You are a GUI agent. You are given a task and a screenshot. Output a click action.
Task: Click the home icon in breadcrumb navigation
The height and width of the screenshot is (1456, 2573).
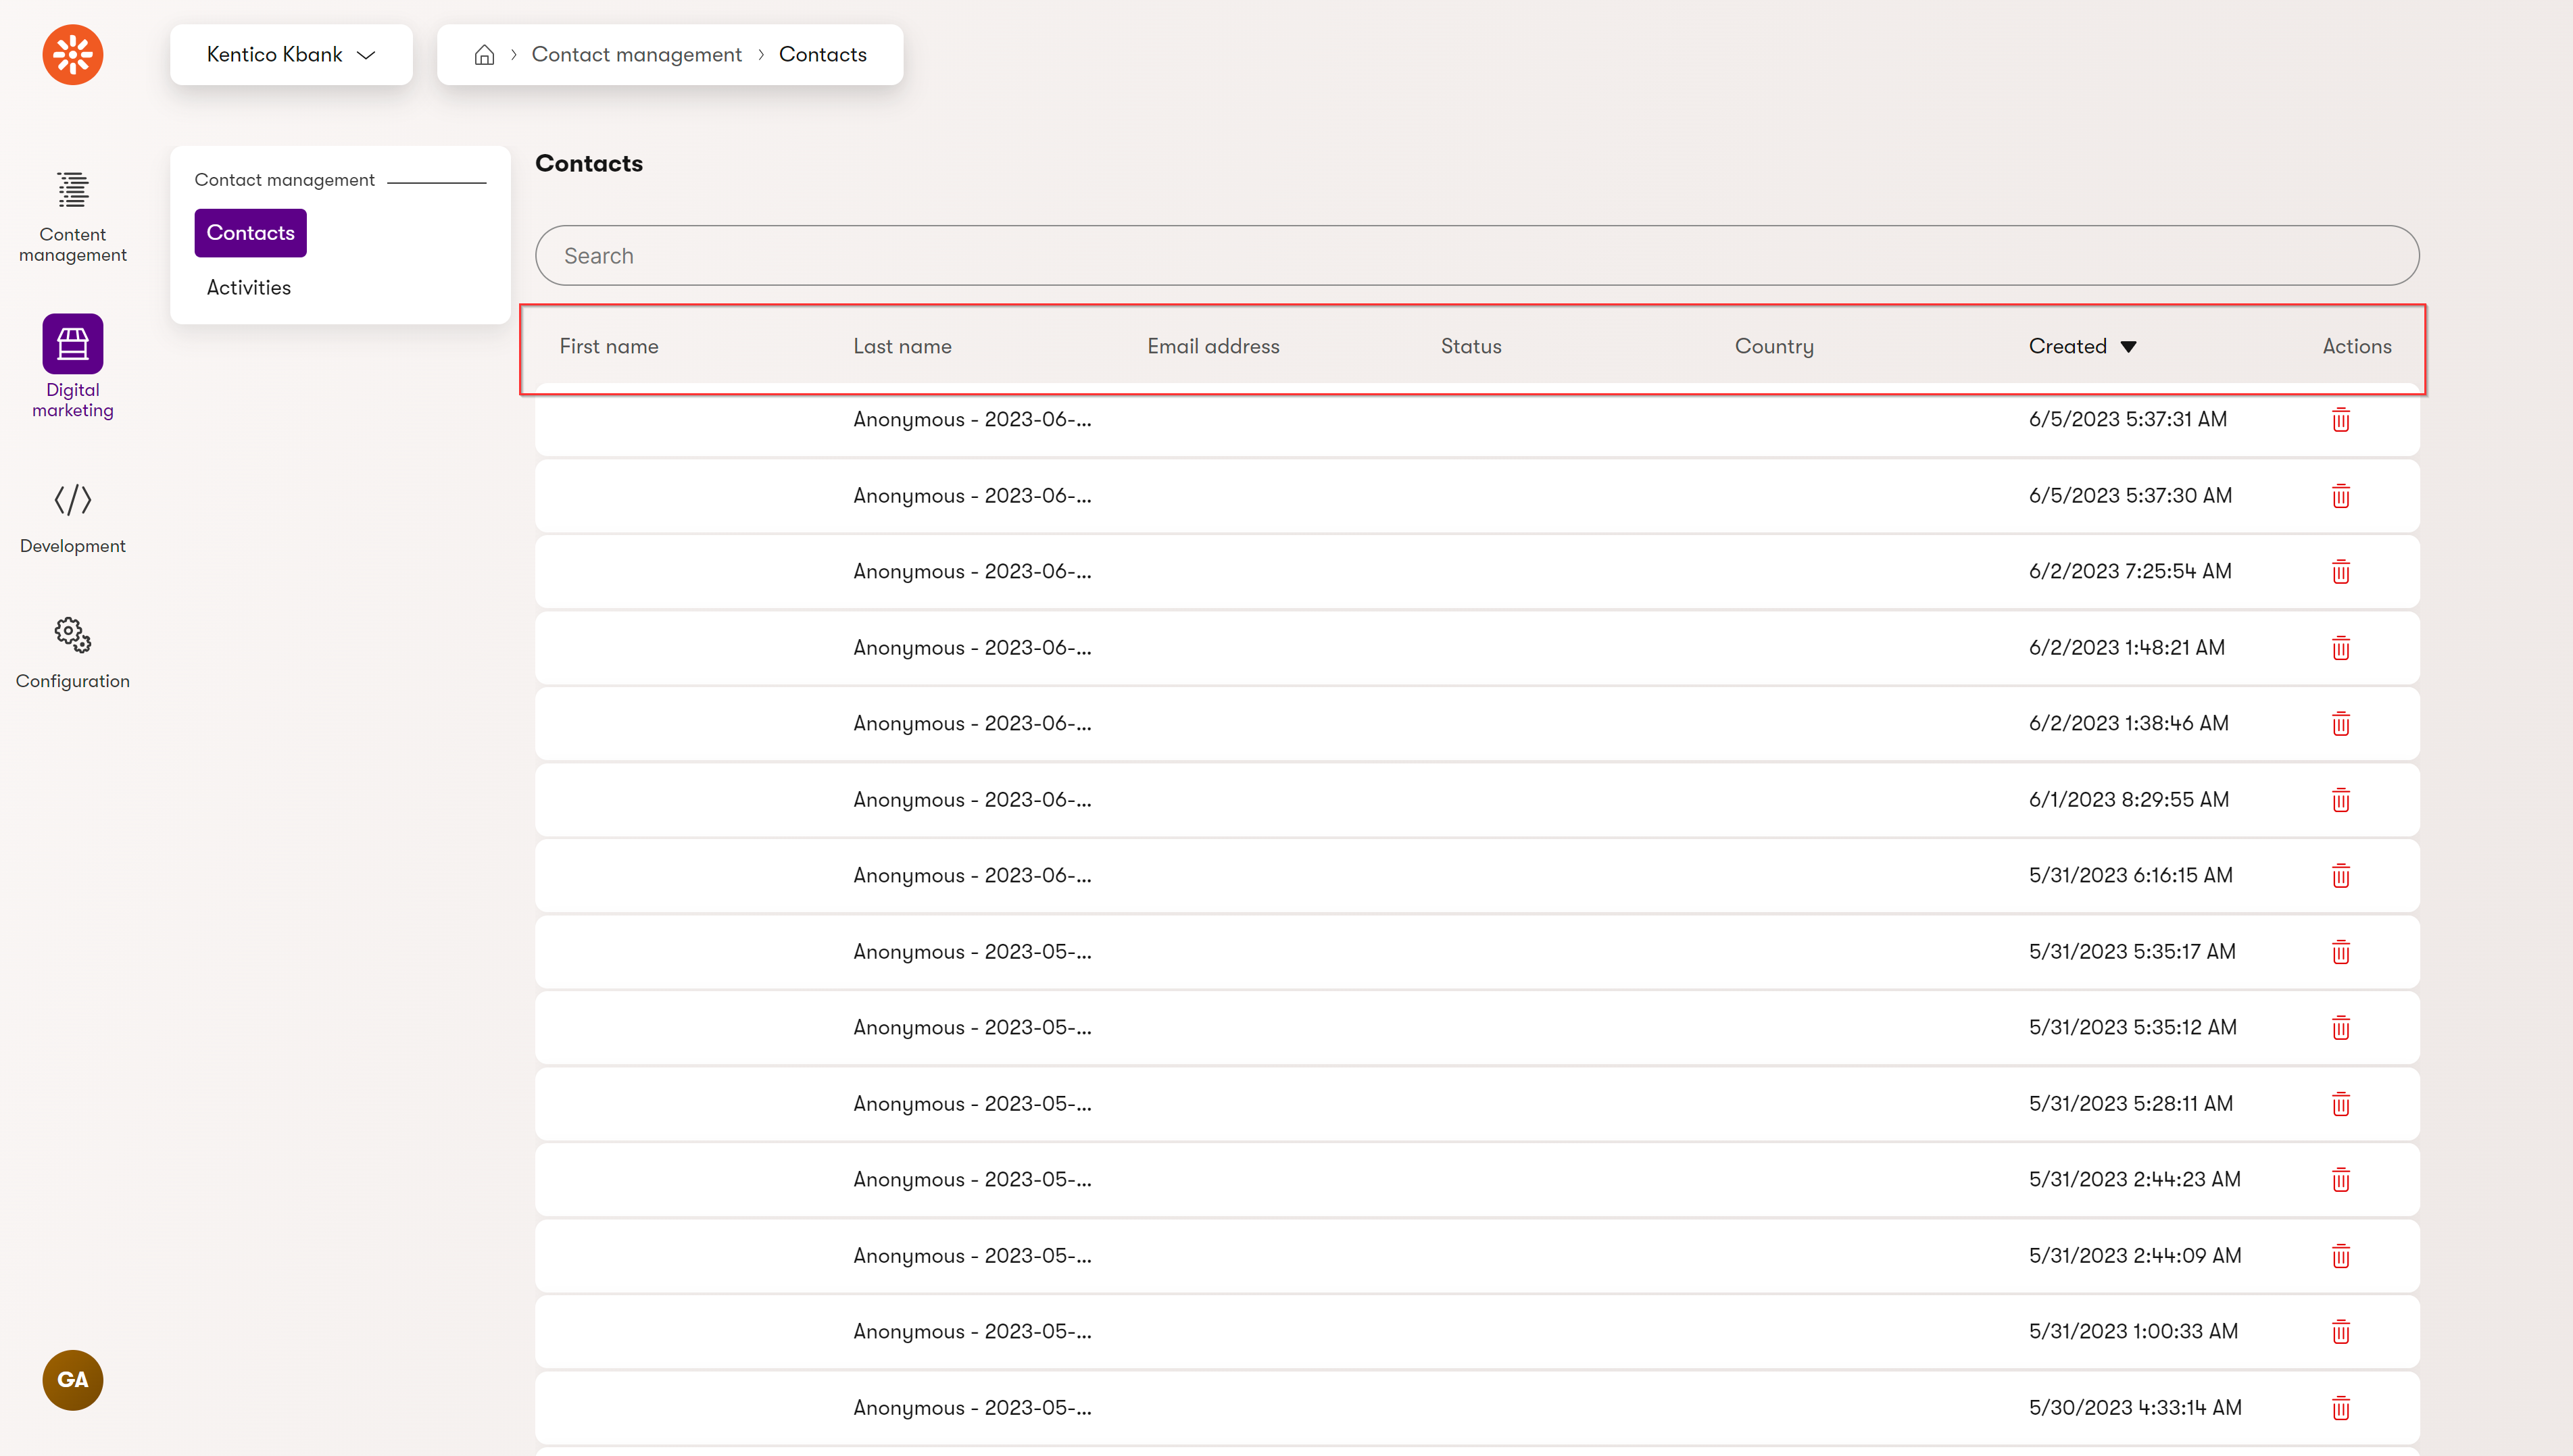point(484,53)
